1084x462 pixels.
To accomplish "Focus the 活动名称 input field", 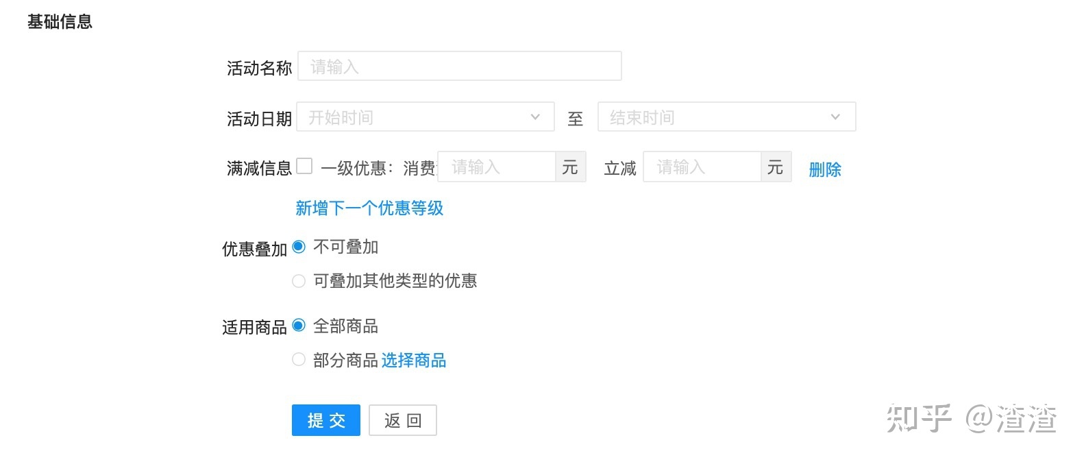I will (x=459, y=66).
